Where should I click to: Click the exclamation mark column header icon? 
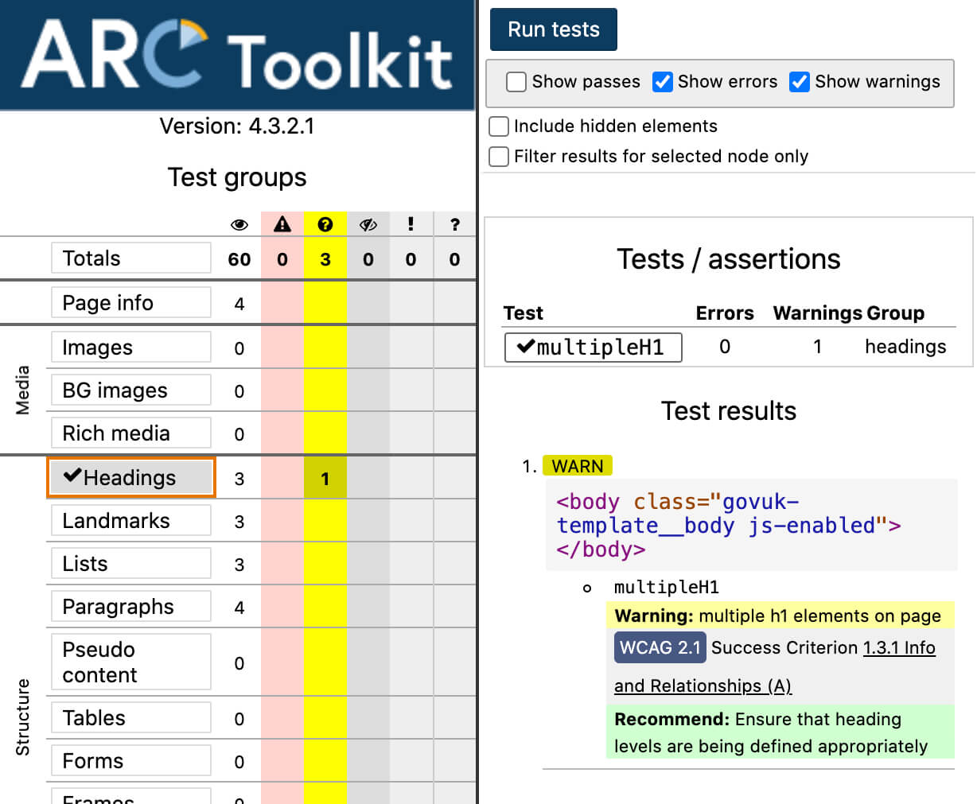[x=411, y=225]
